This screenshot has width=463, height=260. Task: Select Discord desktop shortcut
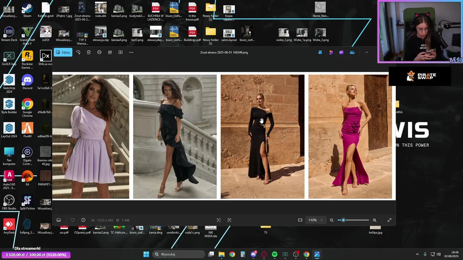[27, 82]
